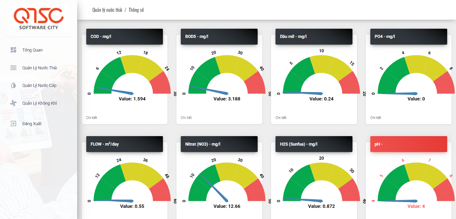Click the Quản lý nước thải breadcrumb link

(107, 10)
